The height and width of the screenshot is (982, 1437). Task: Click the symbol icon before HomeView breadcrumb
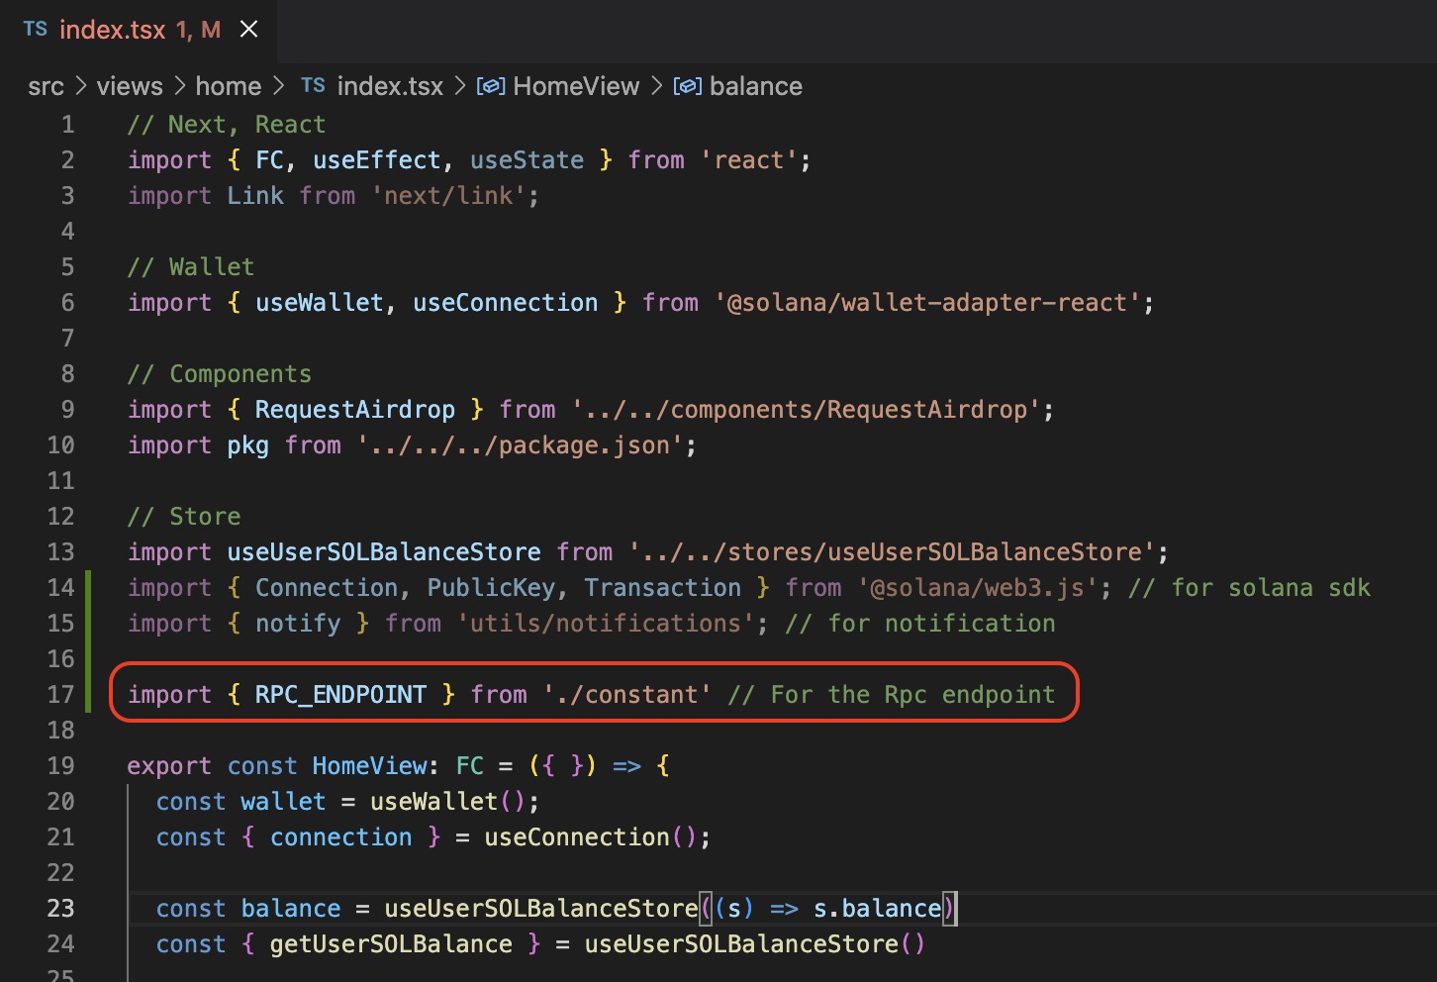(x=491, y=86)
